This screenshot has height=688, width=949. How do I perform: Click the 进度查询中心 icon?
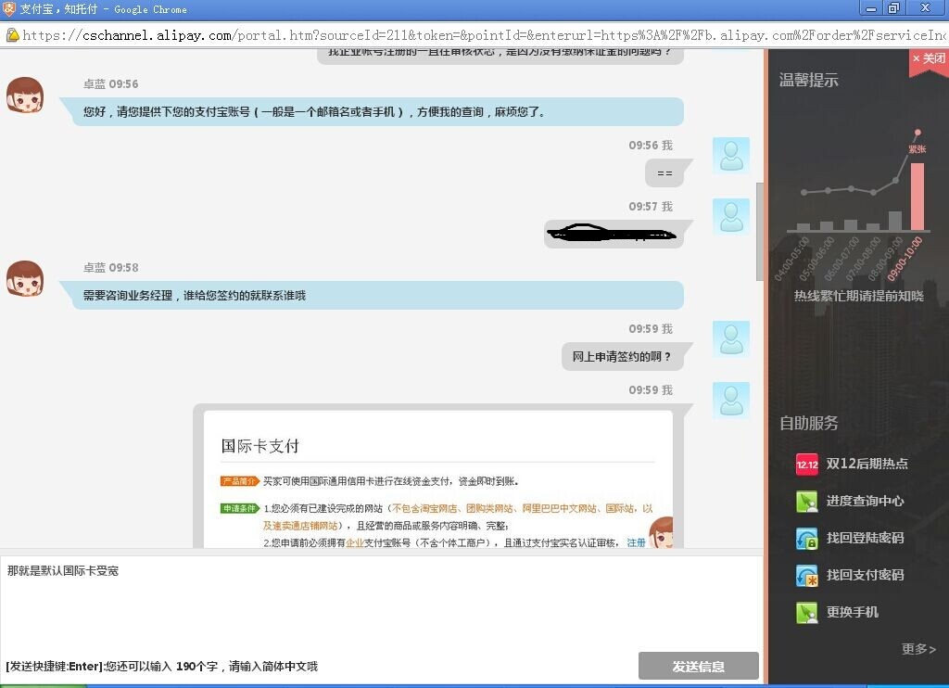click(807, 501)
